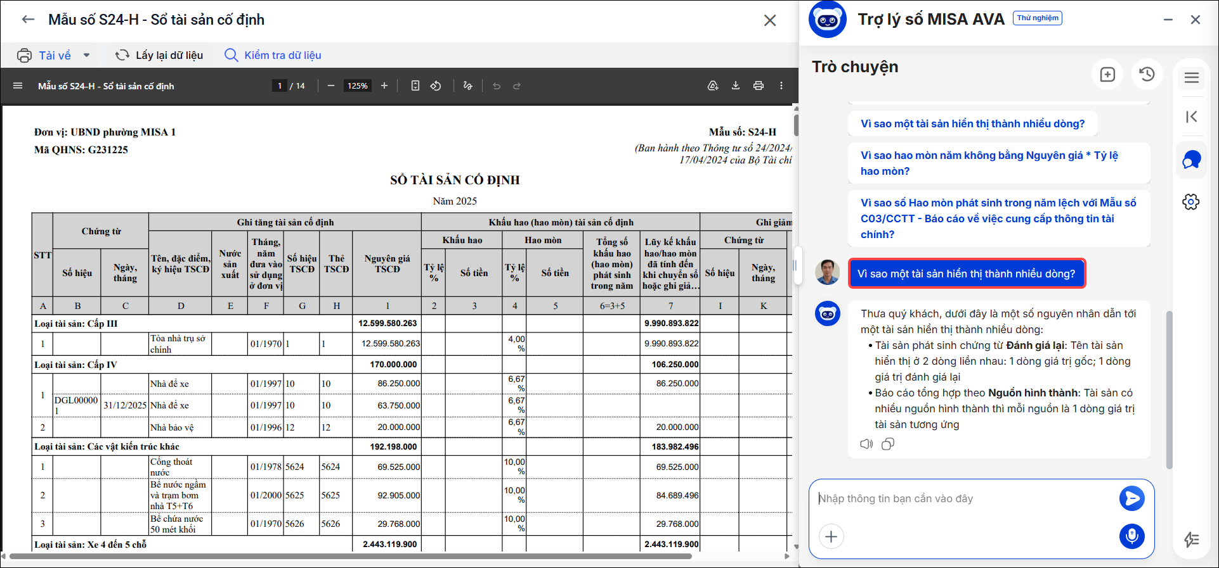Click the Nguyên giá TSCĐ column header

[387, 263]
